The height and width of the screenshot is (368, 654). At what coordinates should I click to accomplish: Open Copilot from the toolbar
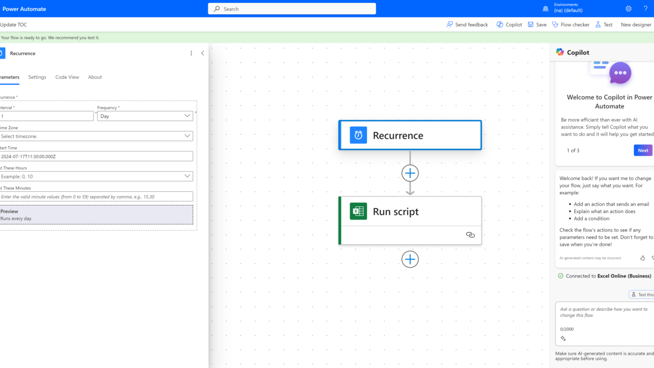[509, 25]
